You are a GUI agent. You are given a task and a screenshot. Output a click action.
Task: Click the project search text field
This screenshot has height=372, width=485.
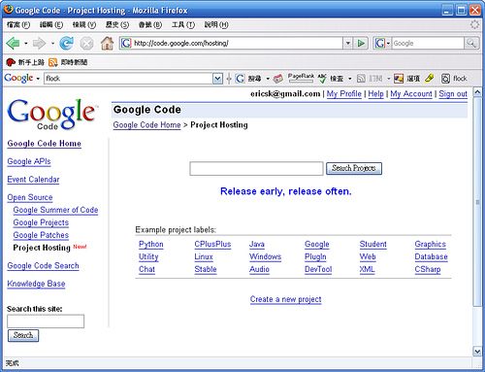click(256, 168)
